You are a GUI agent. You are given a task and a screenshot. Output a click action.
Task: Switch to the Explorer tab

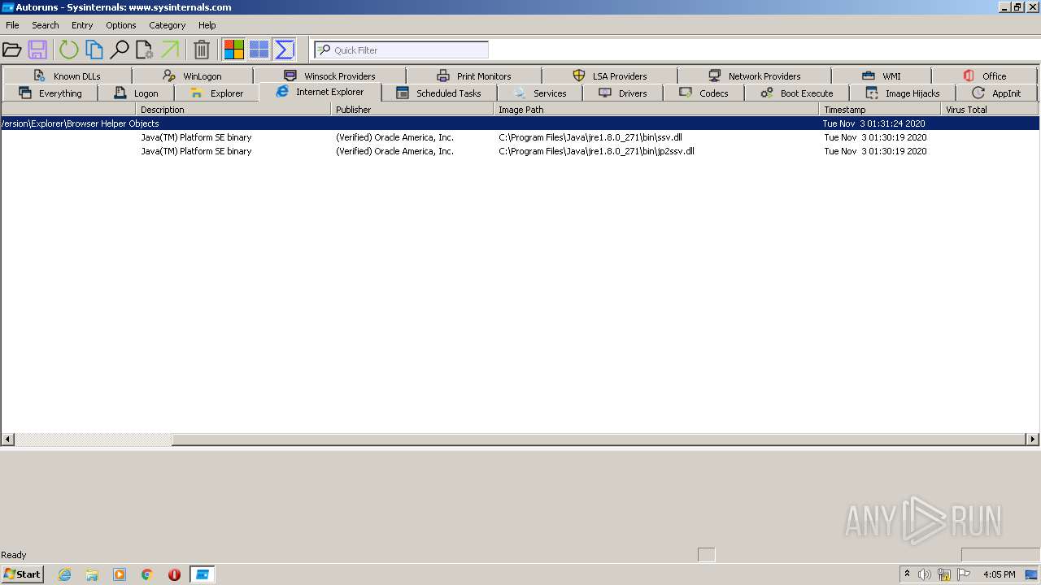click(216, 93)
